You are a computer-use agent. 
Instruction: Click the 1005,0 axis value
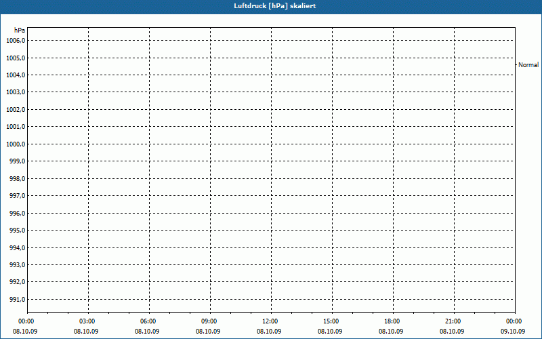click(16, 58)
